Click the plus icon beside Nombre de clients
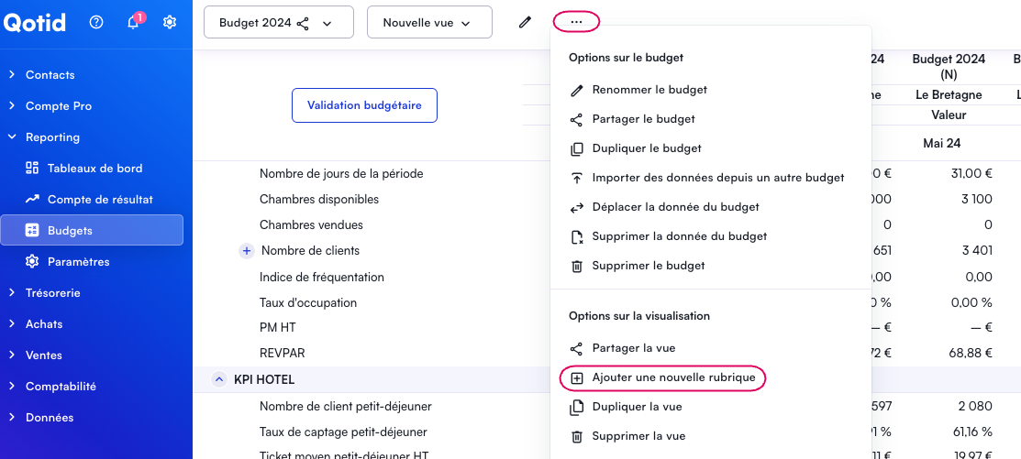Screen dimensions: 1021x459 click(x=246, y=250)
